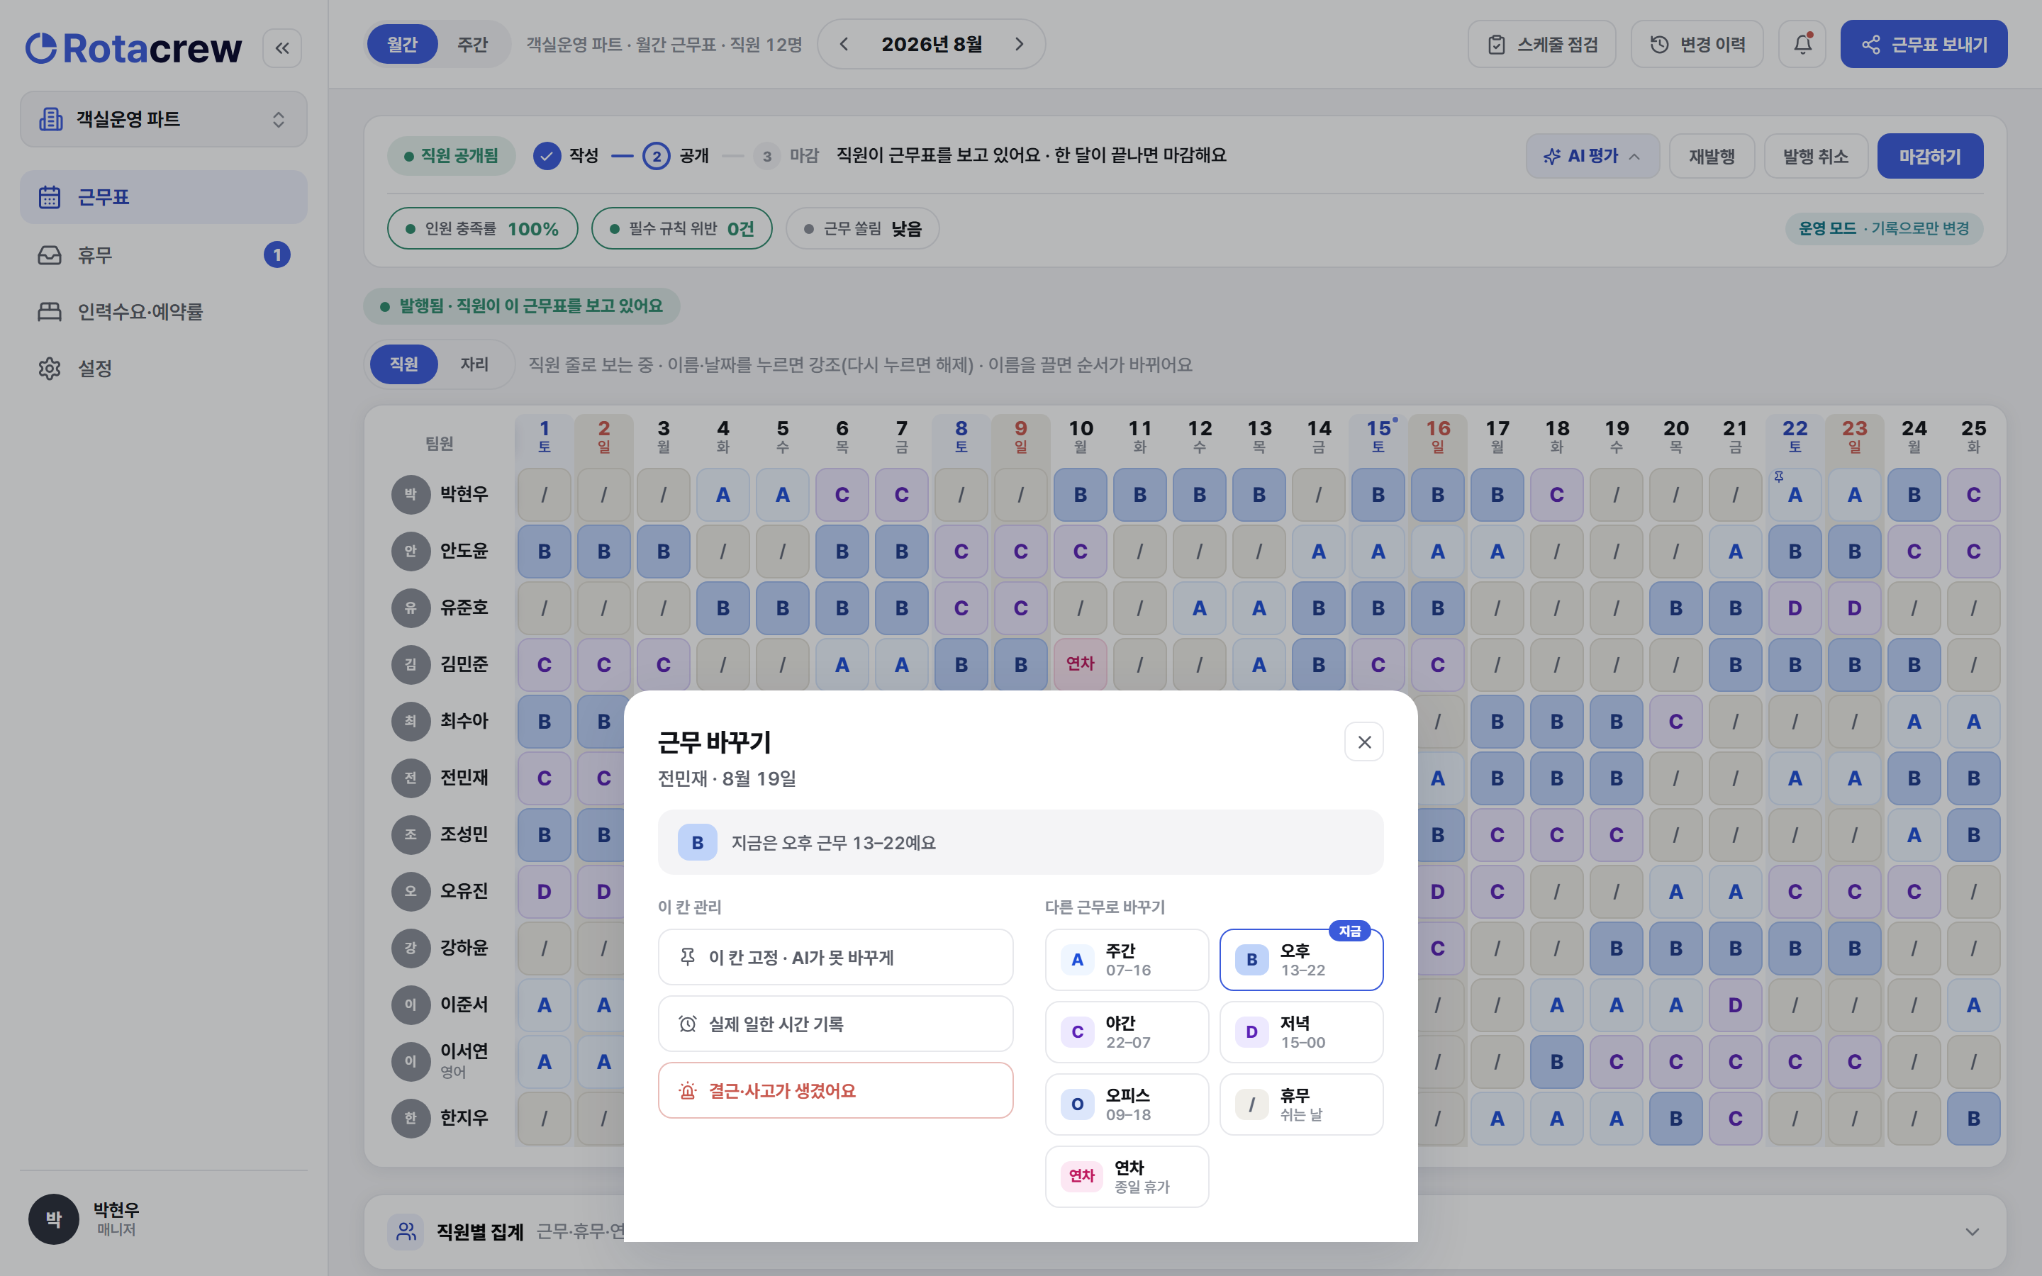The height and width of the screenshot is (1276, 2042).
Task: Click the current-shift B icon in the dialog
Action: click(x=697, y=842)
